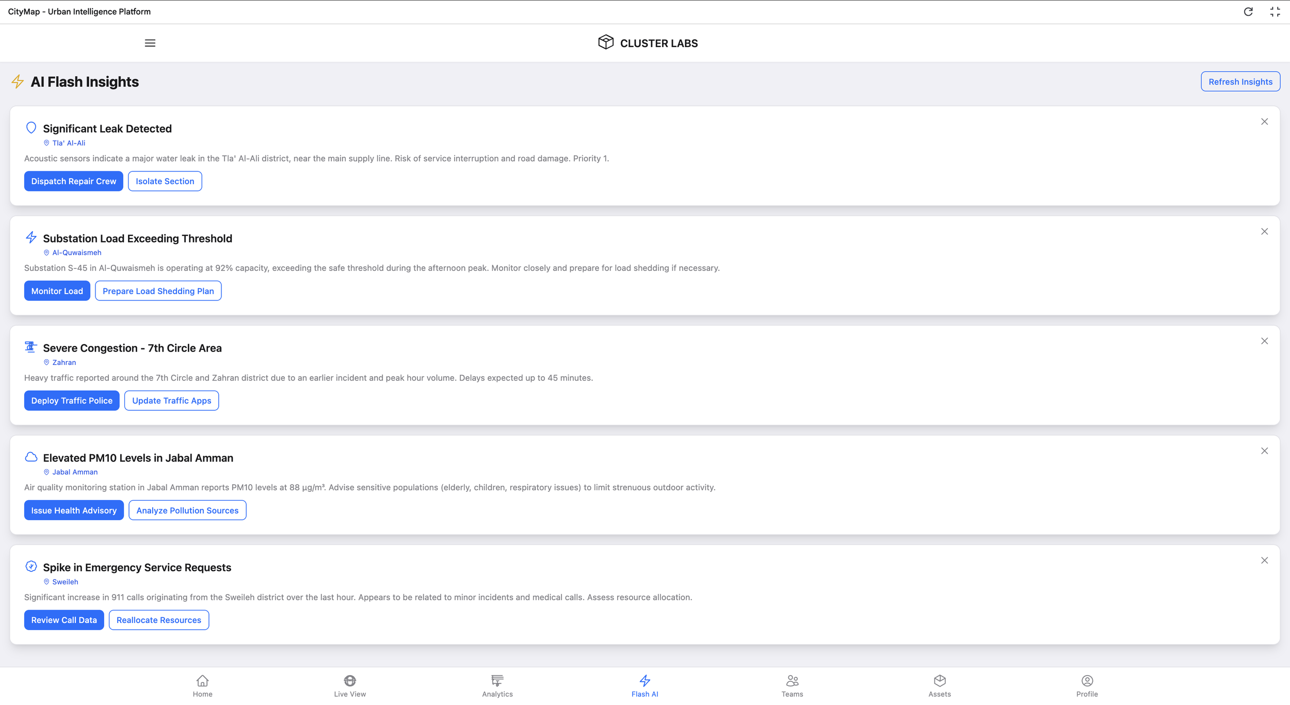This screenshot has height=705, width=1290.
Task: Click the Cluster Labs cube logo
Action: tap(605, 43)
